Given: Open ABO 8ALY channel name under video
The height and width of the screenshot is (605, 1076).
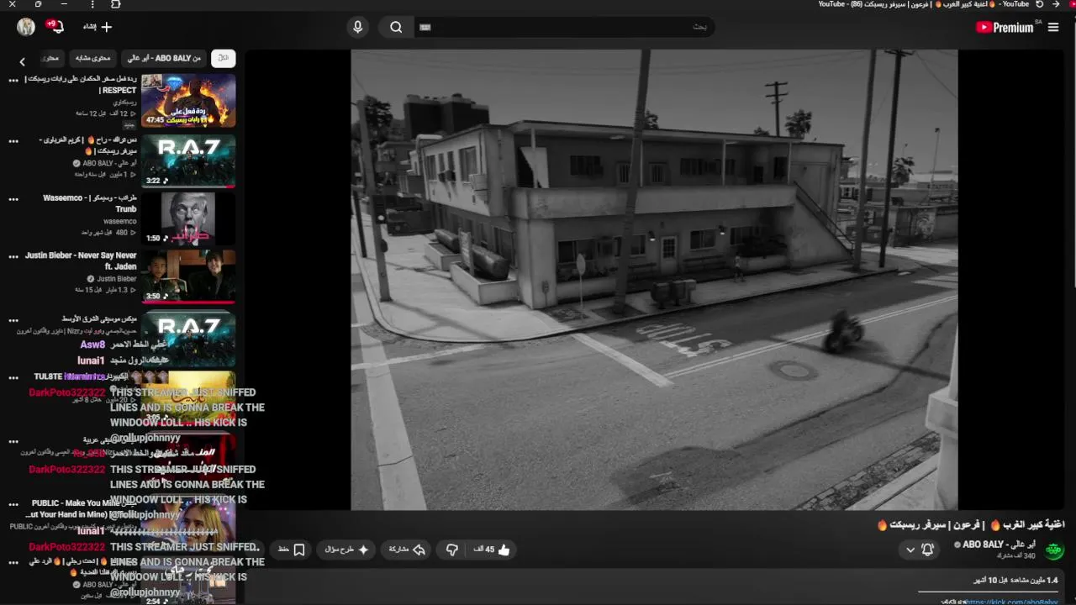Looking at the screenshot, I should [1000, 544].
